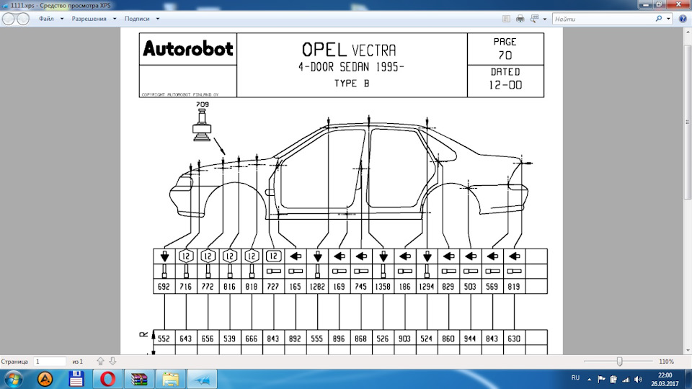Launch the Opera browser from taskbar
Viewport: 692px width, 389px height.
click(x=107, y=380)
